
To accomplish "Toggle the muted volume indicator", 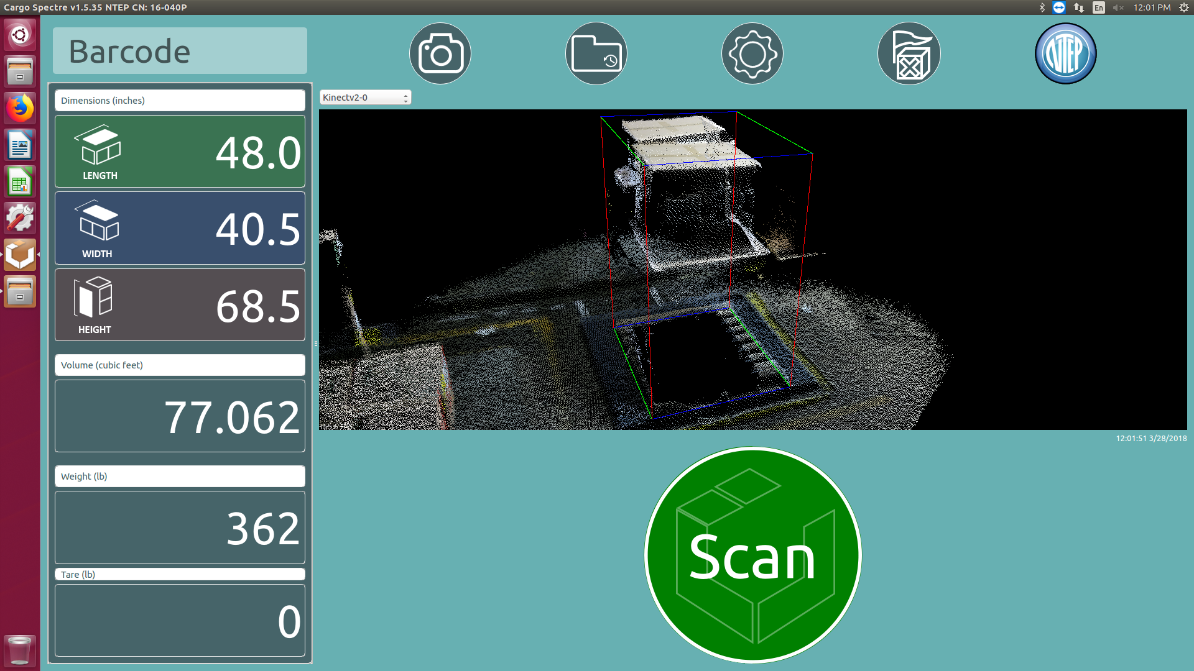I will coord(1118,7).
